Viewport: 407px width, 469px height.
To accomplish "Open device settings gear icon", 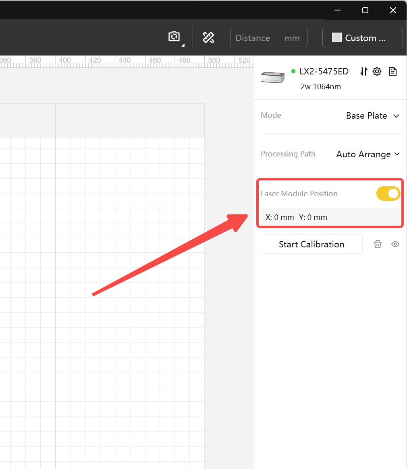I will (377, 72).
